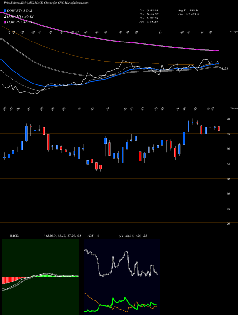Click the 40 price axis label
This screenshot has height=315, width=238.
[x=228, y=119]
